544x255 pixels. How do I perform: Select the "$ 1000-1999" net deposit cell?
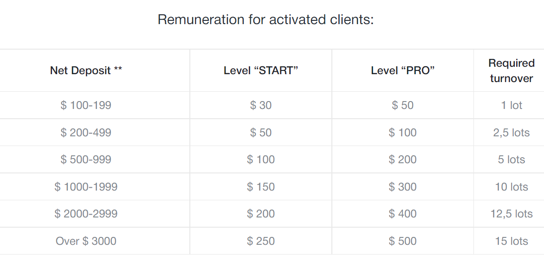[86, 187]
